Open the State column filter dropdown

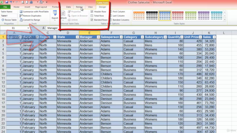click(x=77, y=37)
